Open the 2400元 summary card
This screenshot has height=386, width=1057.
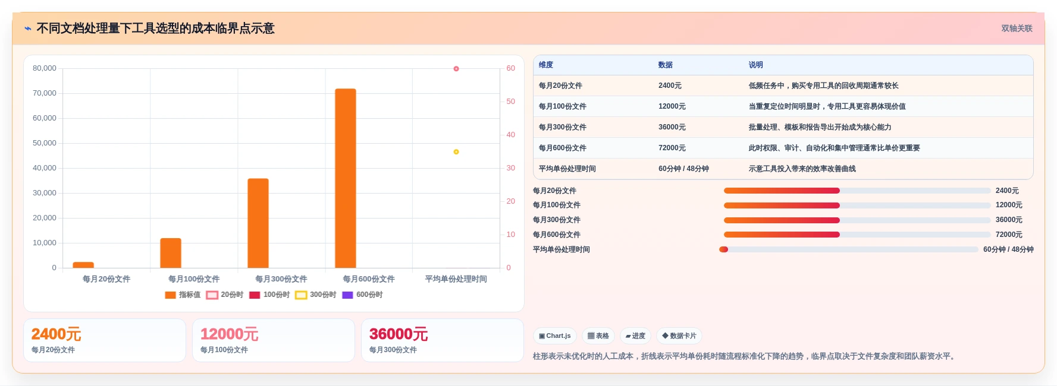point(105,340)
